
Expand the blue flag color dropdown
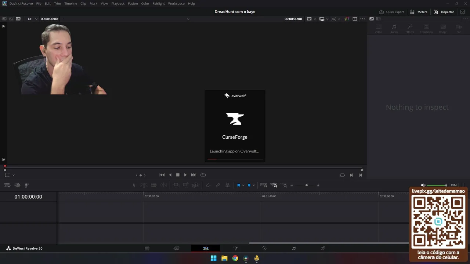click(x=243, y=185)
